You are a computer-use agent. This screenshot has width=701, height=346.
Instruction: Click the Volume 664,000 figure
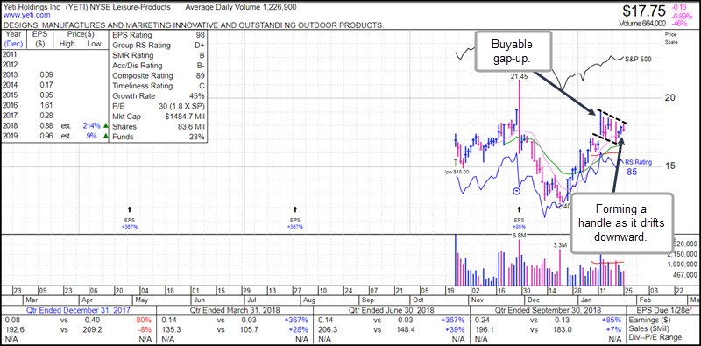pyautogui.click(x=642, y=24)
